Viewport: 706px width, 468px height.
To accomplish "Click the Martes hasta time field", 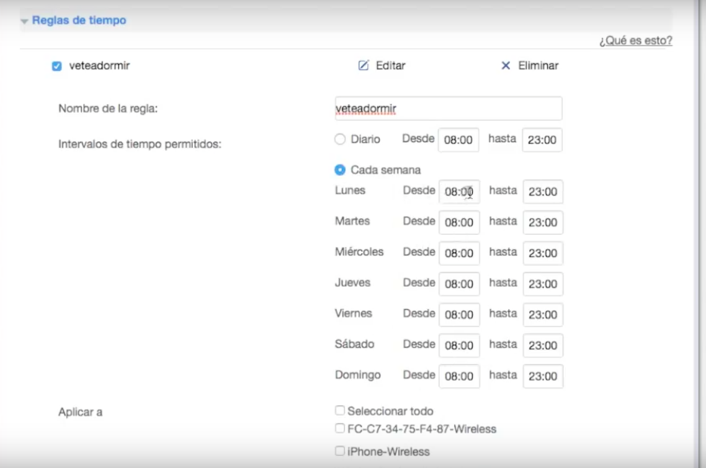I will click(542, 222).
